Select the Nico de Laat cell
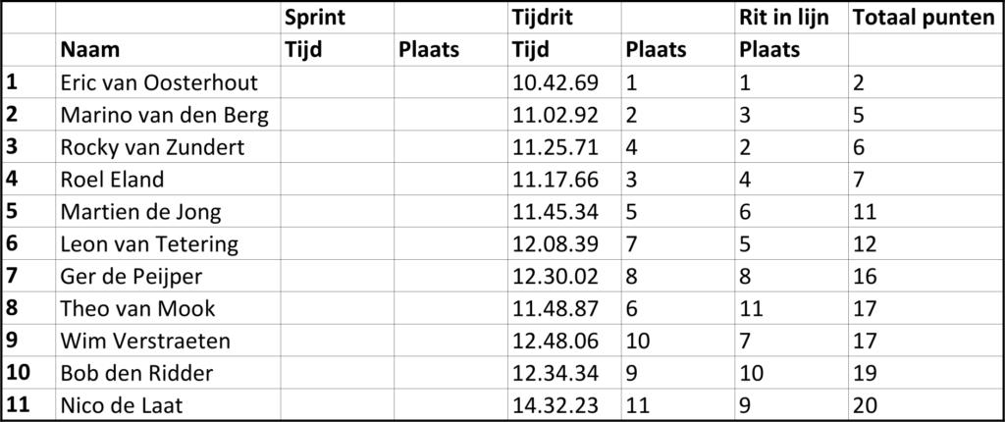 point(124,404)
